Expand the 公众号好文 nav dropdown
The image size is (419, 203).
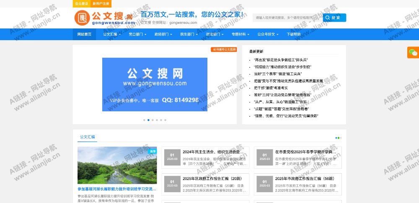pos(268,34)
